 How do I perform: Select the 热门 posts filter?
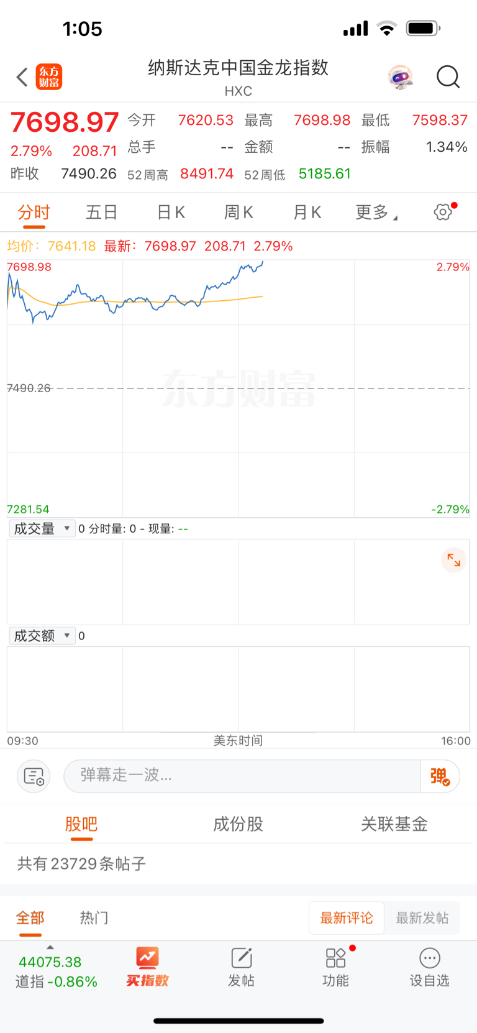tap(94, 918)
